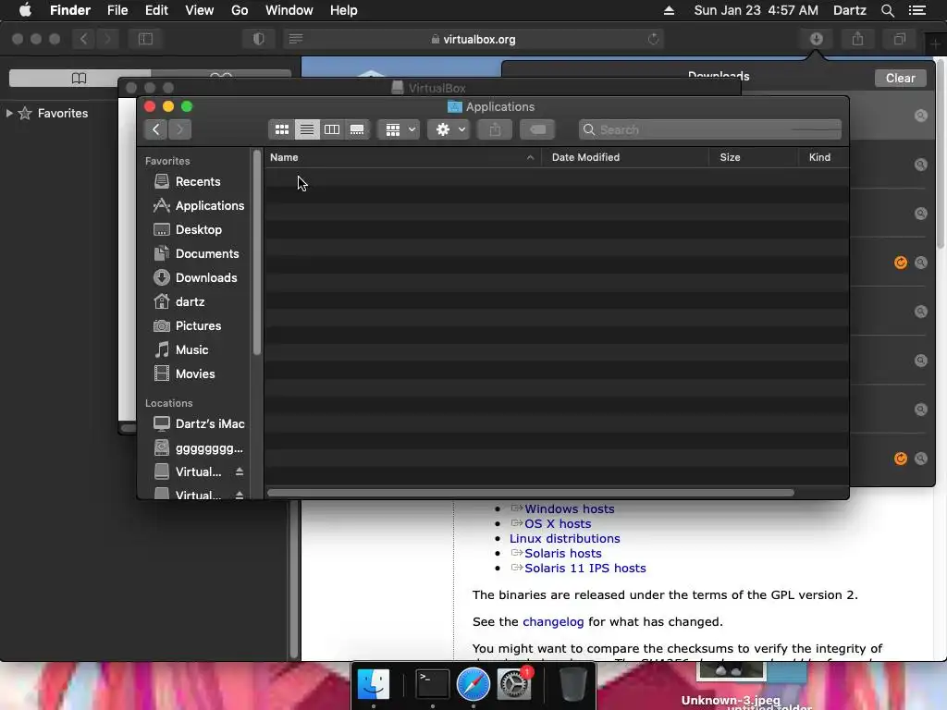Viewport: 947px width, 710px height.
Task: Open the changelog link
Action: [553, 622]
